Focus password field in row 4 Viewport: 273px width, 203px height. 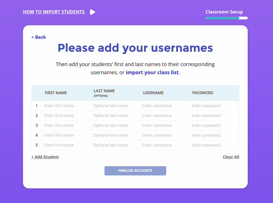pos(214,136)
